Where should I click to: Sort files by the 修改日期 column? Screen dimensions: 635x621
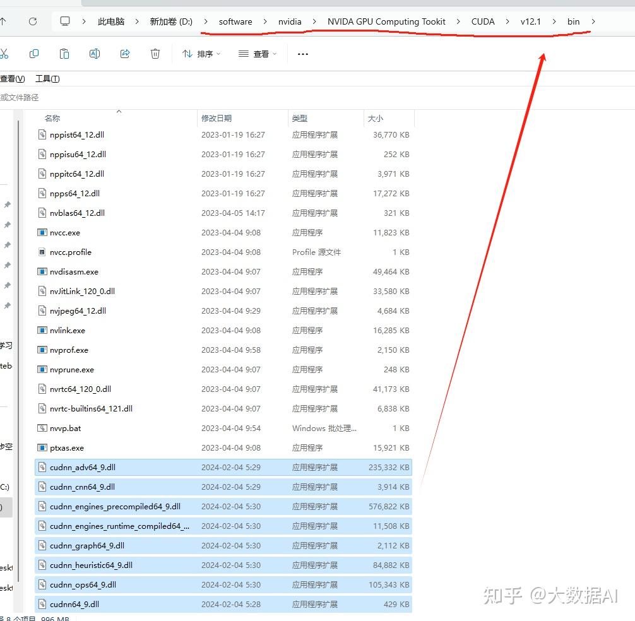click(x=217, y=118)
